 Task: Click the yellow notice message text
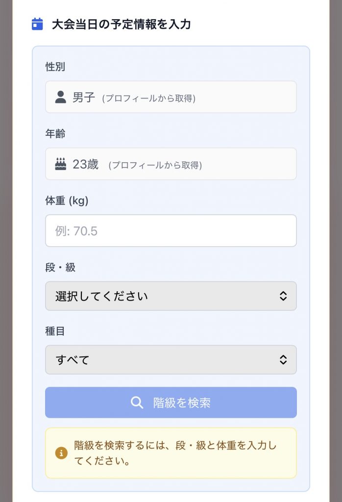click(x=175, y=453)
